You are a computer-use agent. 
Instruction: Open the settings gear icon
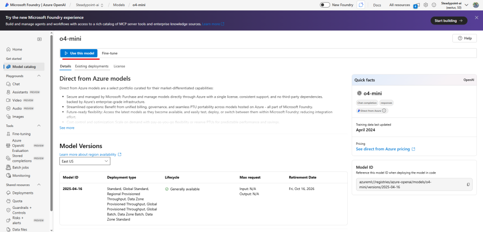[x=425, y=5]
